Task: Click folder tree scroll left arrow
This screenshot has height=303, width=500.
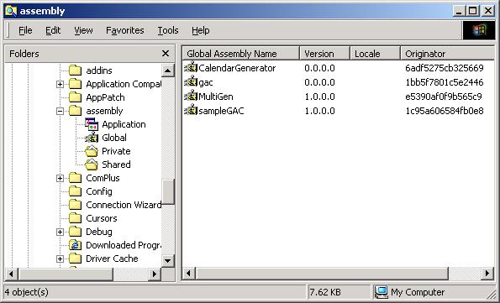Action: (12, 274)
